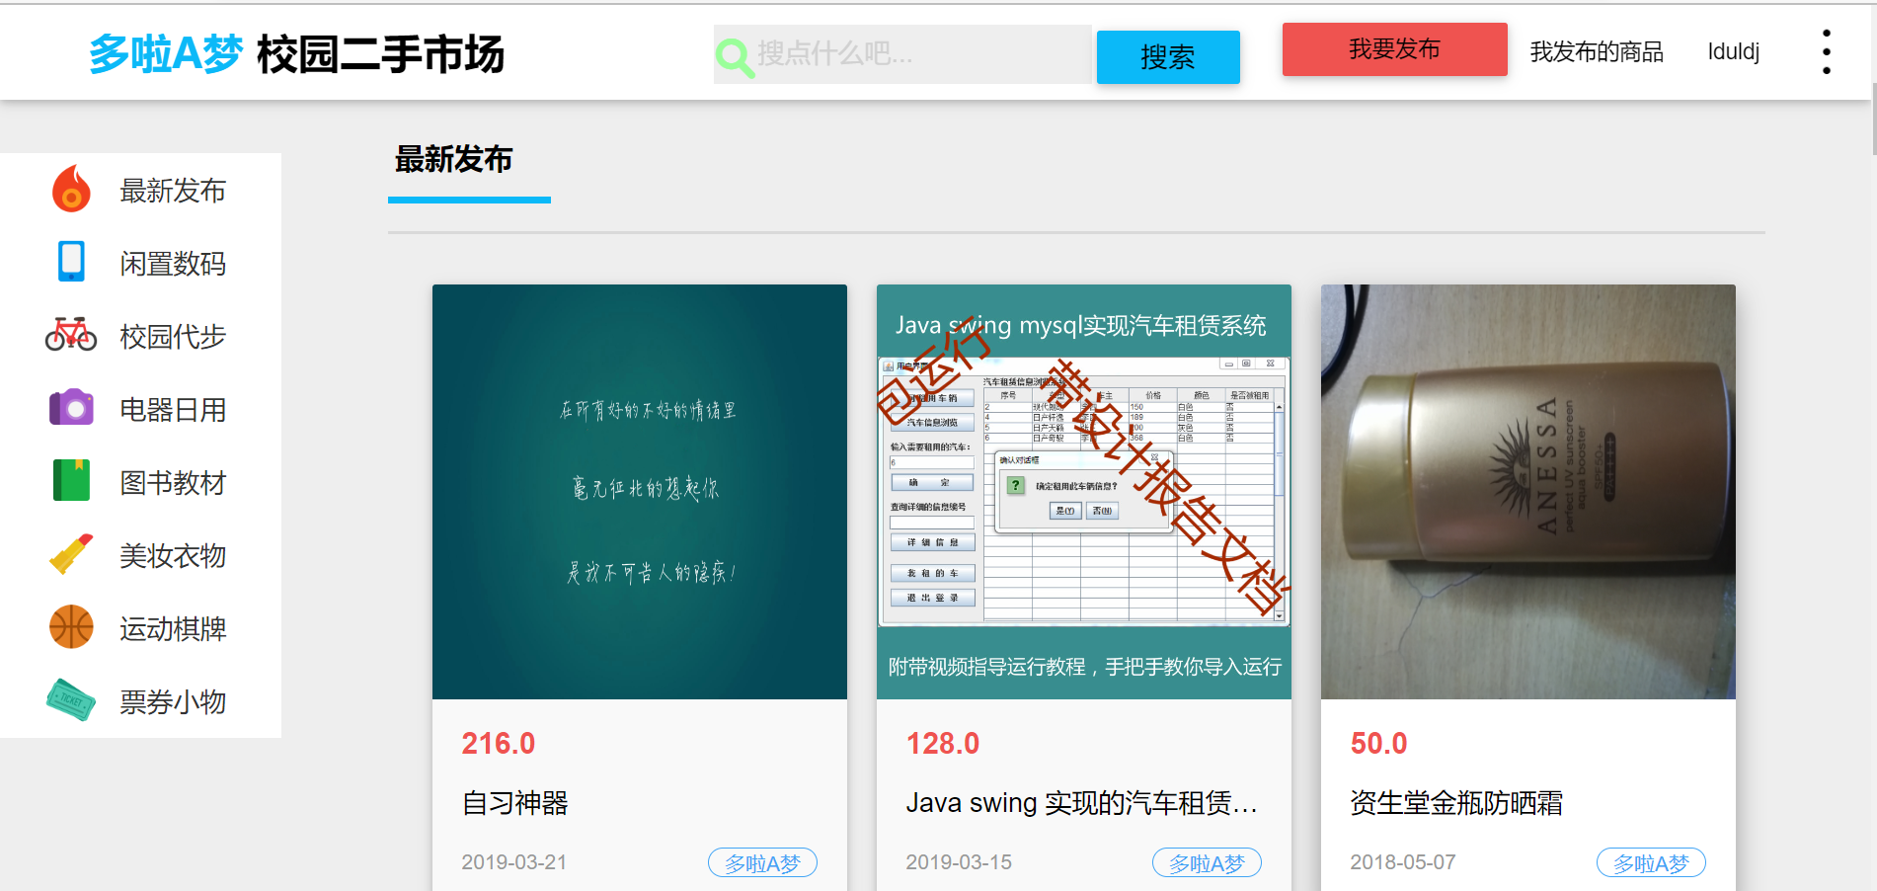Click the date 2019-03-15
Viewport: 1877px width, 891px height.
(959, 862)
